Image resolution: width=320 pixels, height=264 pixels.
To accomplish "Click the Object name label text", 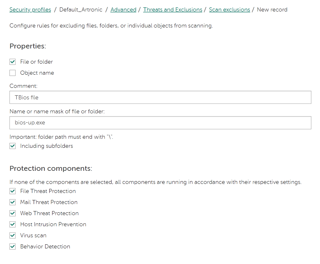I will point(37,73).
